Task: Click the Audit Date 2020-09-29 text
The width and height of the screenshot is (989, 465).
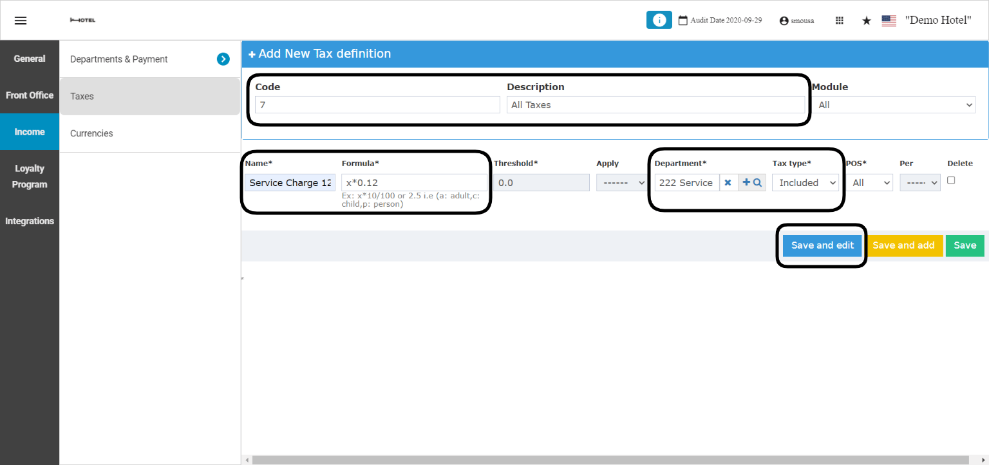Action: click(x=726, y=21)
